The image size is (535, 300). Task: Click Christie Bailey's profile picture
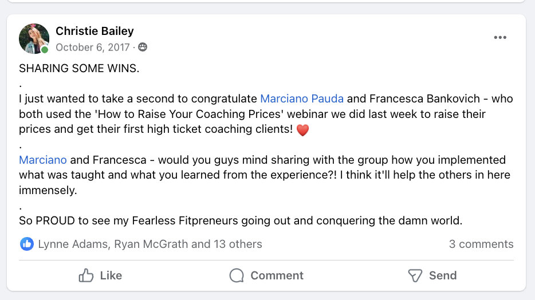tap(33, 38)
